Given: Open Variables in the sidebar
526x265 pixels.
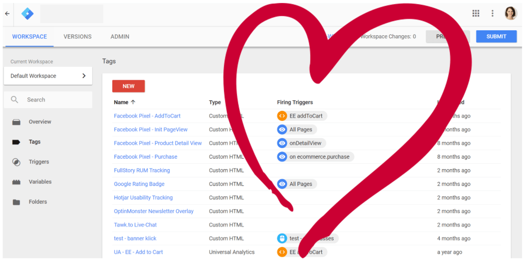Looking at the screenshot, I should 40,182.
